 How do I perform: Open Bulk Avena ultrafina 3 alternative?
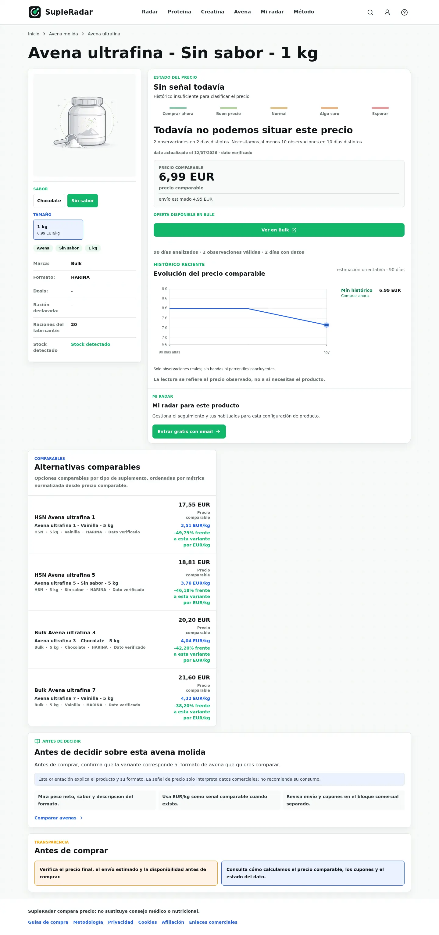122,639
